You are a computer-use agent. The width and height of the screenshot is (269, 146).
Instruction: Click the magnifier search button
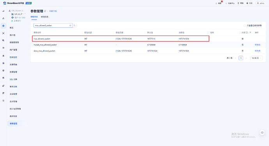pos(74,25)
